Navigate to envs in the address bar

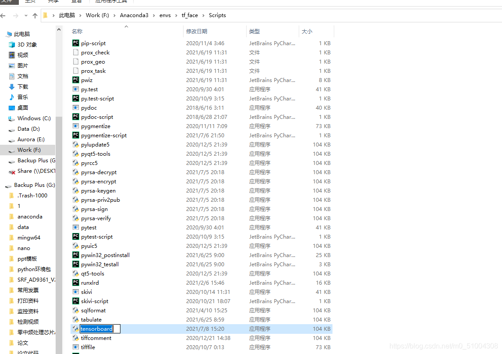[165, 15]
